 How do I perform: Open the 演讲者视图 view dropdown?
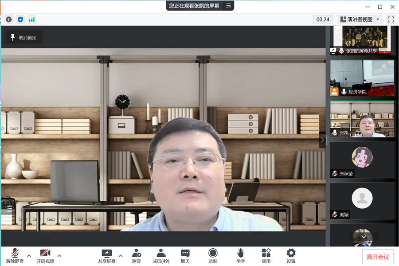click(360, 20)
